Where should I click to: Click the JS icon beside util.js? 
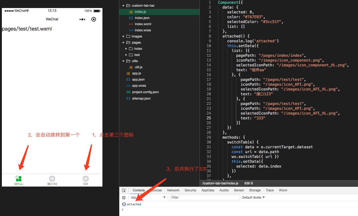131,67
